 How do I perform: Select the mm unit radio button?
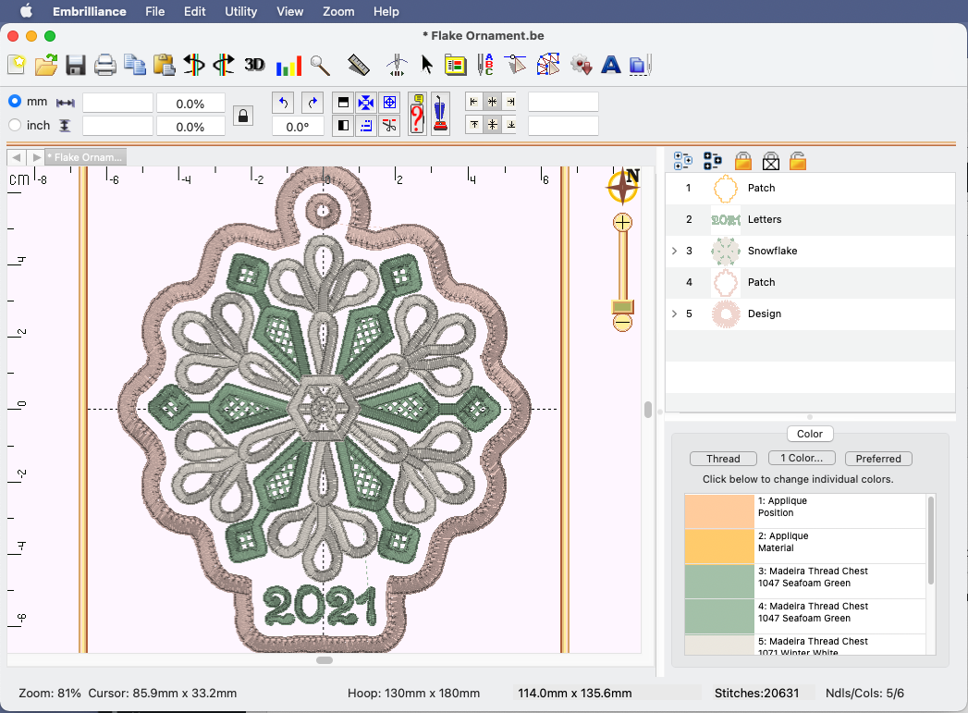click(x=15, y=102)
